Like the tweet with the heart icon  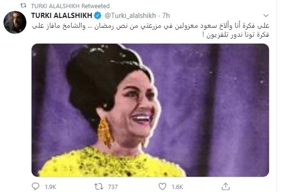pyautogui.click(x=162, y=187)
